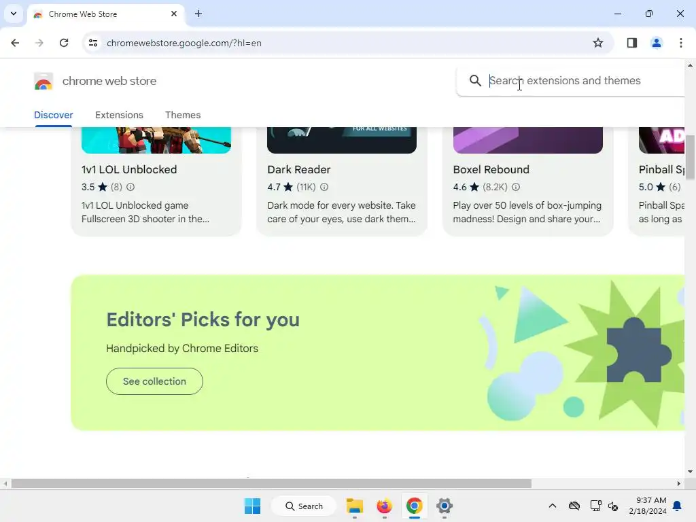Click the Boxel Rebound description text
This screenshot has width=696, height=522.
tap(527, 212)
